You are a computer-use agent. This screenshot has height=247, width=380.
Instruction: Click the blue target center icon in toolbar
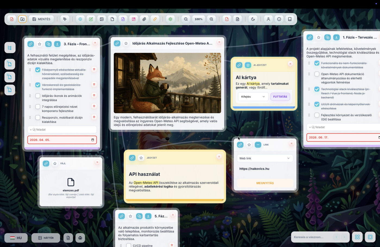[x=80, y=19]
